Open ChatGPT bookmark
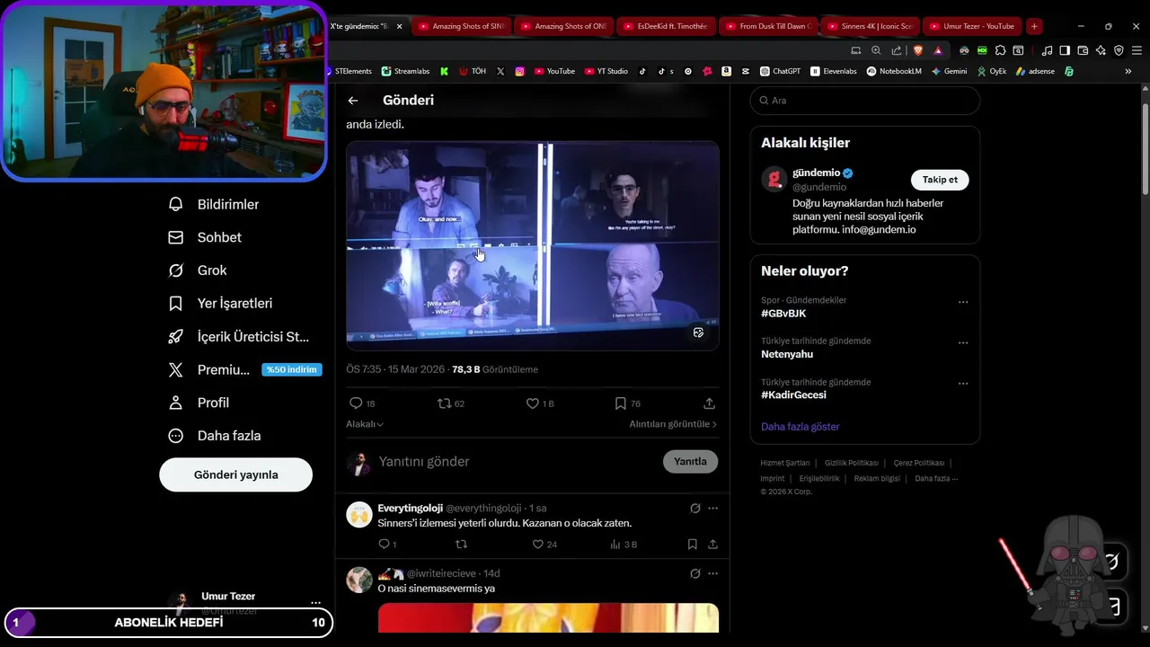The width and height of the screenshot is (1150, 647). click(x=780, y=71)
